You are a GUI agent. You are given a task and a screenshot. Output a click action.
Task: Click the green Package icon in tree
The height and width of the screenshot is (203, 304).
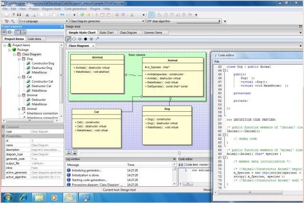click(x=14, y=50)
